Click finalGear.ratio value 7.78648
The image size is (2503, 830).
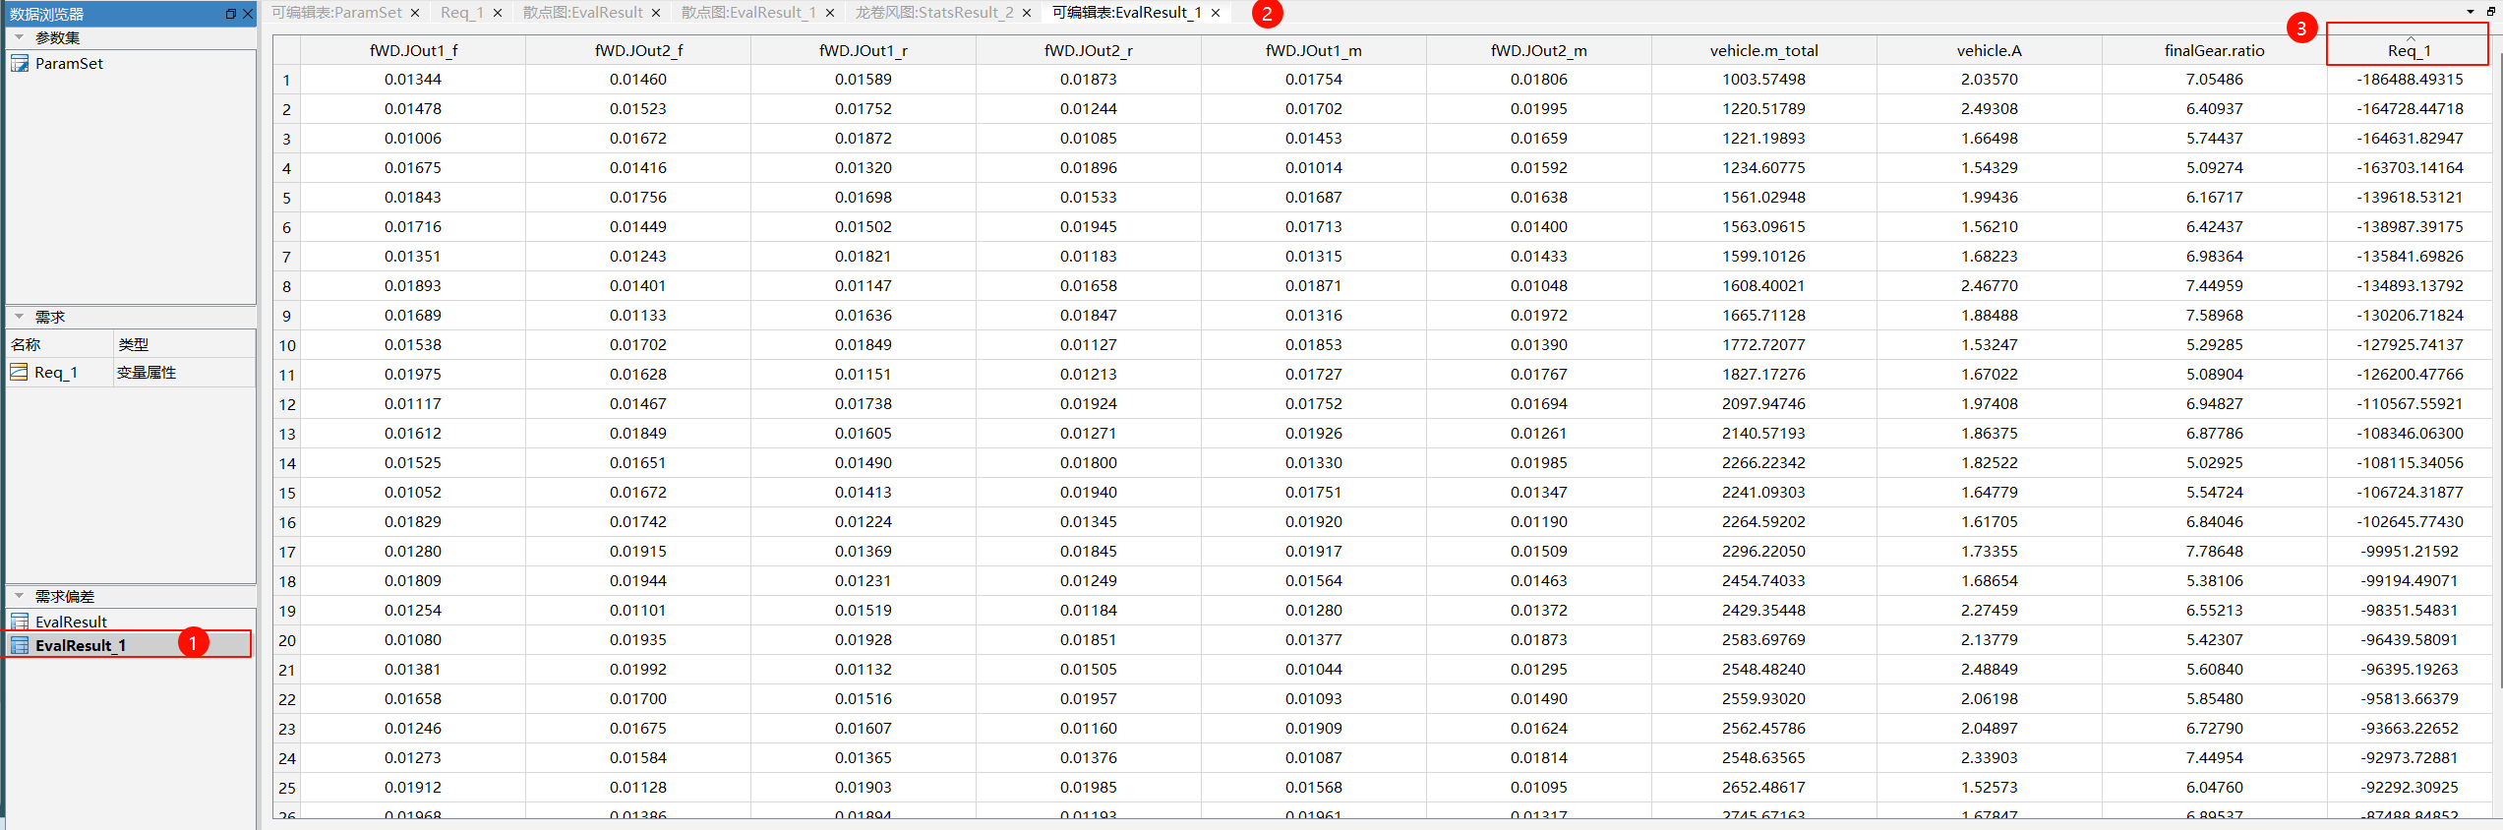[x=2215, y=551]
